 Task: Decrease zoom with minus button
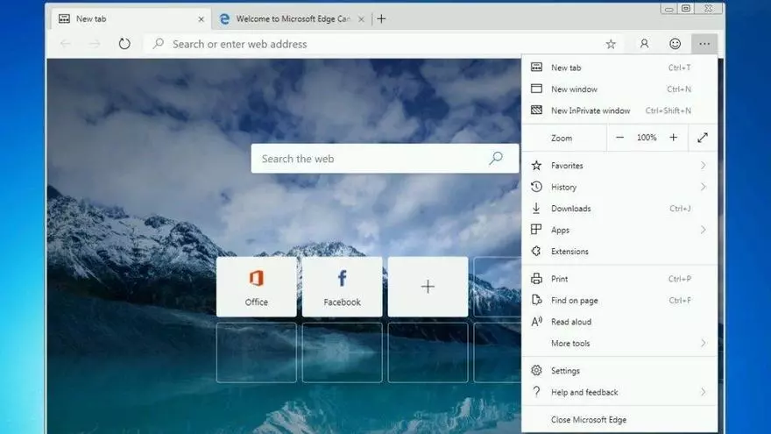(x=620, y=138)
